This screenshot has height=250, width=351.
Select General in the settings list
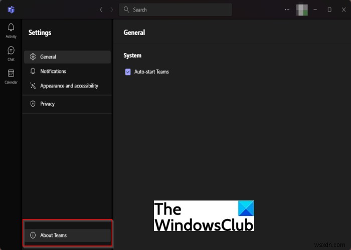(x=67, y=56)
